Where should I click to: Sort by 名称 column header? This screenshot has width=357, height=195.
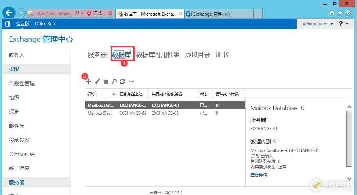pos(101,94)
